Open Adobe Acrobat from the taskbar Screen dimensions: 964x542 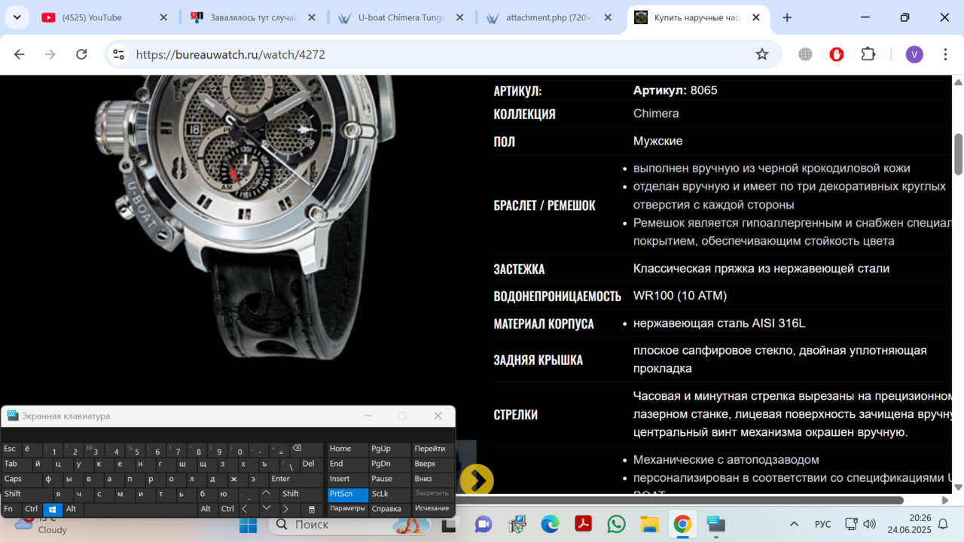583,524
